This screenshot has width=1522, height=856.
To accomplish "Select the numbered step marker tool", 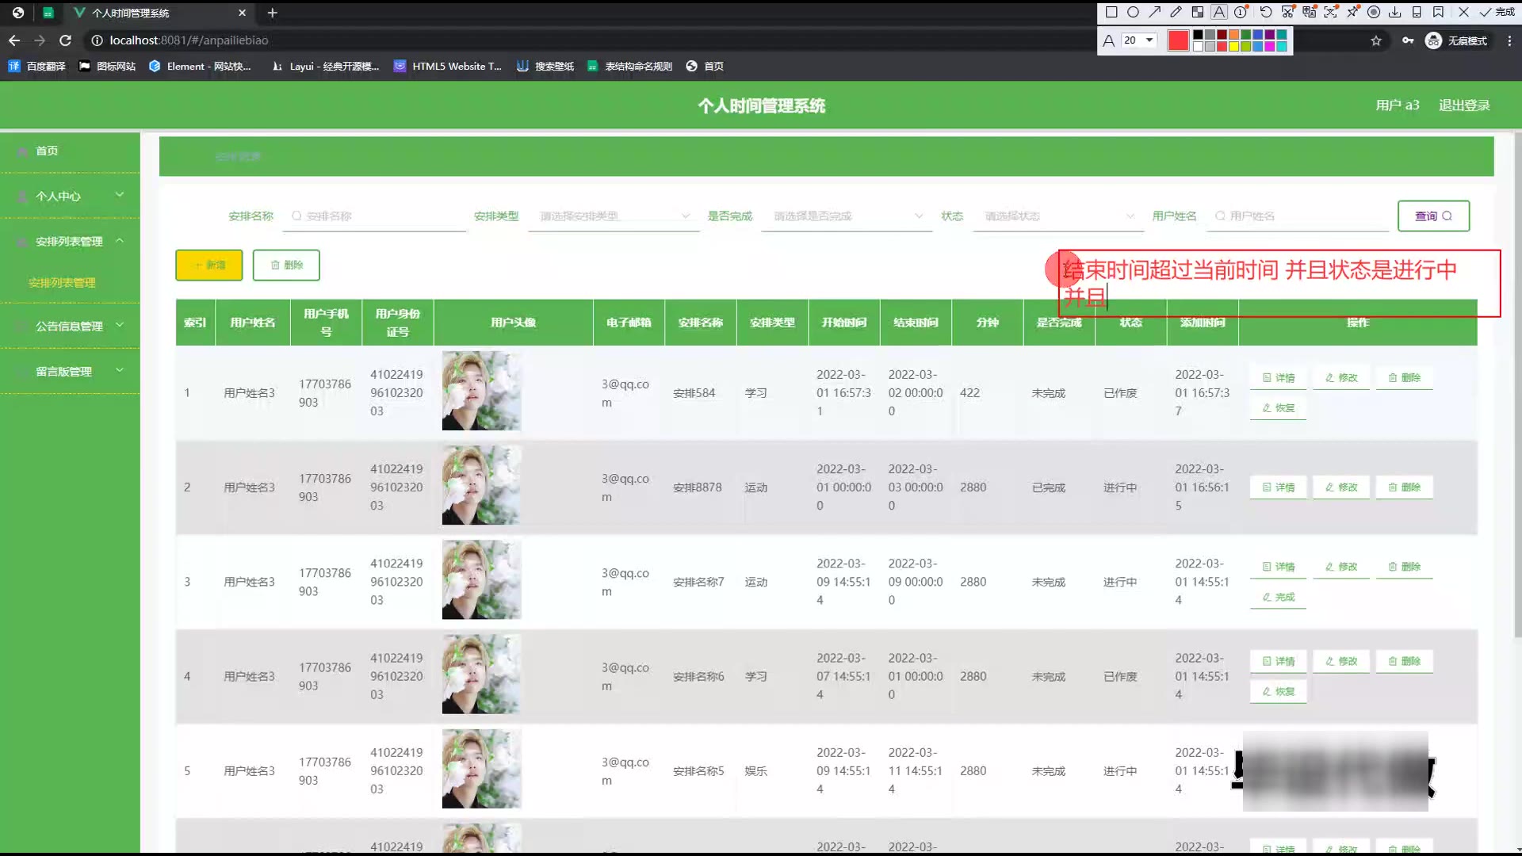I will tap(1241, 12).
